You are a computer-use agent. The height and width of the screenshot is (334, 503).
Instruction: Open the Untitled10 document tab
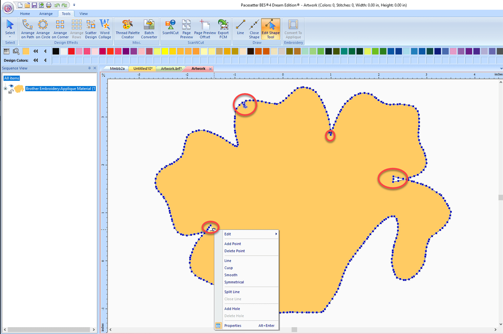(142, 68)
